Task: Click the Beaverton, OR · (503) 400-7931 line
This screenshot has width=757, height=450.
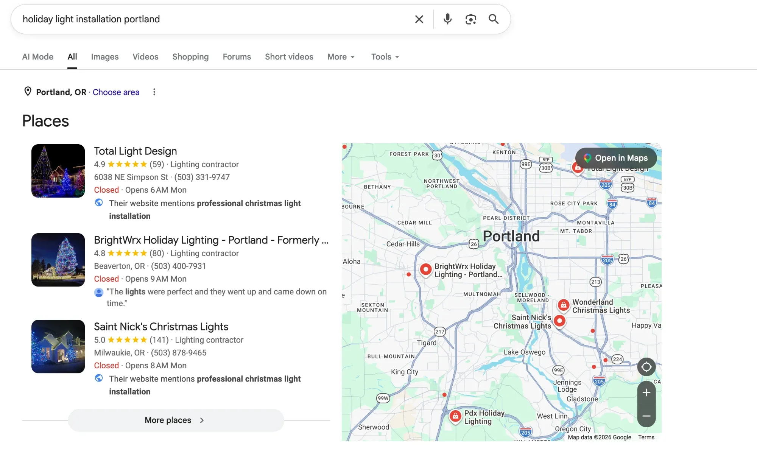Action: click(150, 266)
